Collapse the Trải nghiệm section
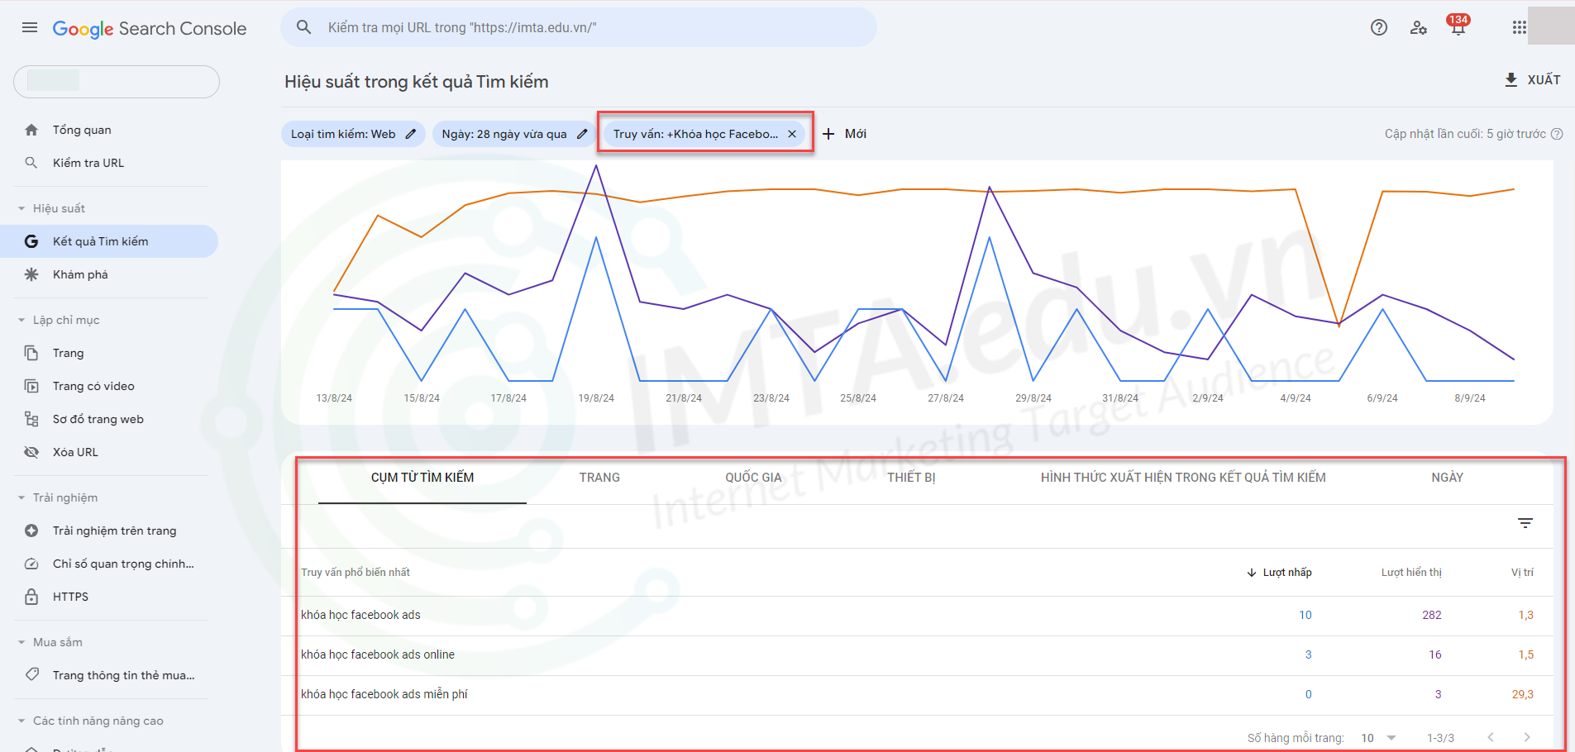 (21, 497)
